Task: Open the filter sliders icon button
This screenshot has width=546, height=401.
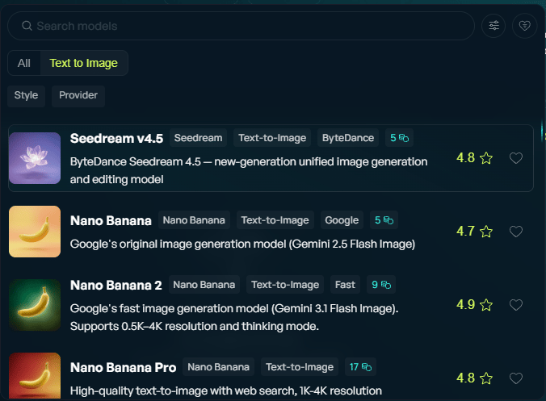Action: (x=493, y=26)
